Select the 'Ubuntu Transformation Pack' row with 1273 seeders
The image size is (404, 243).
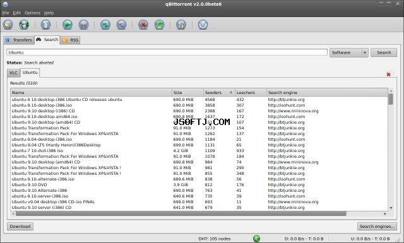point(199,128)
